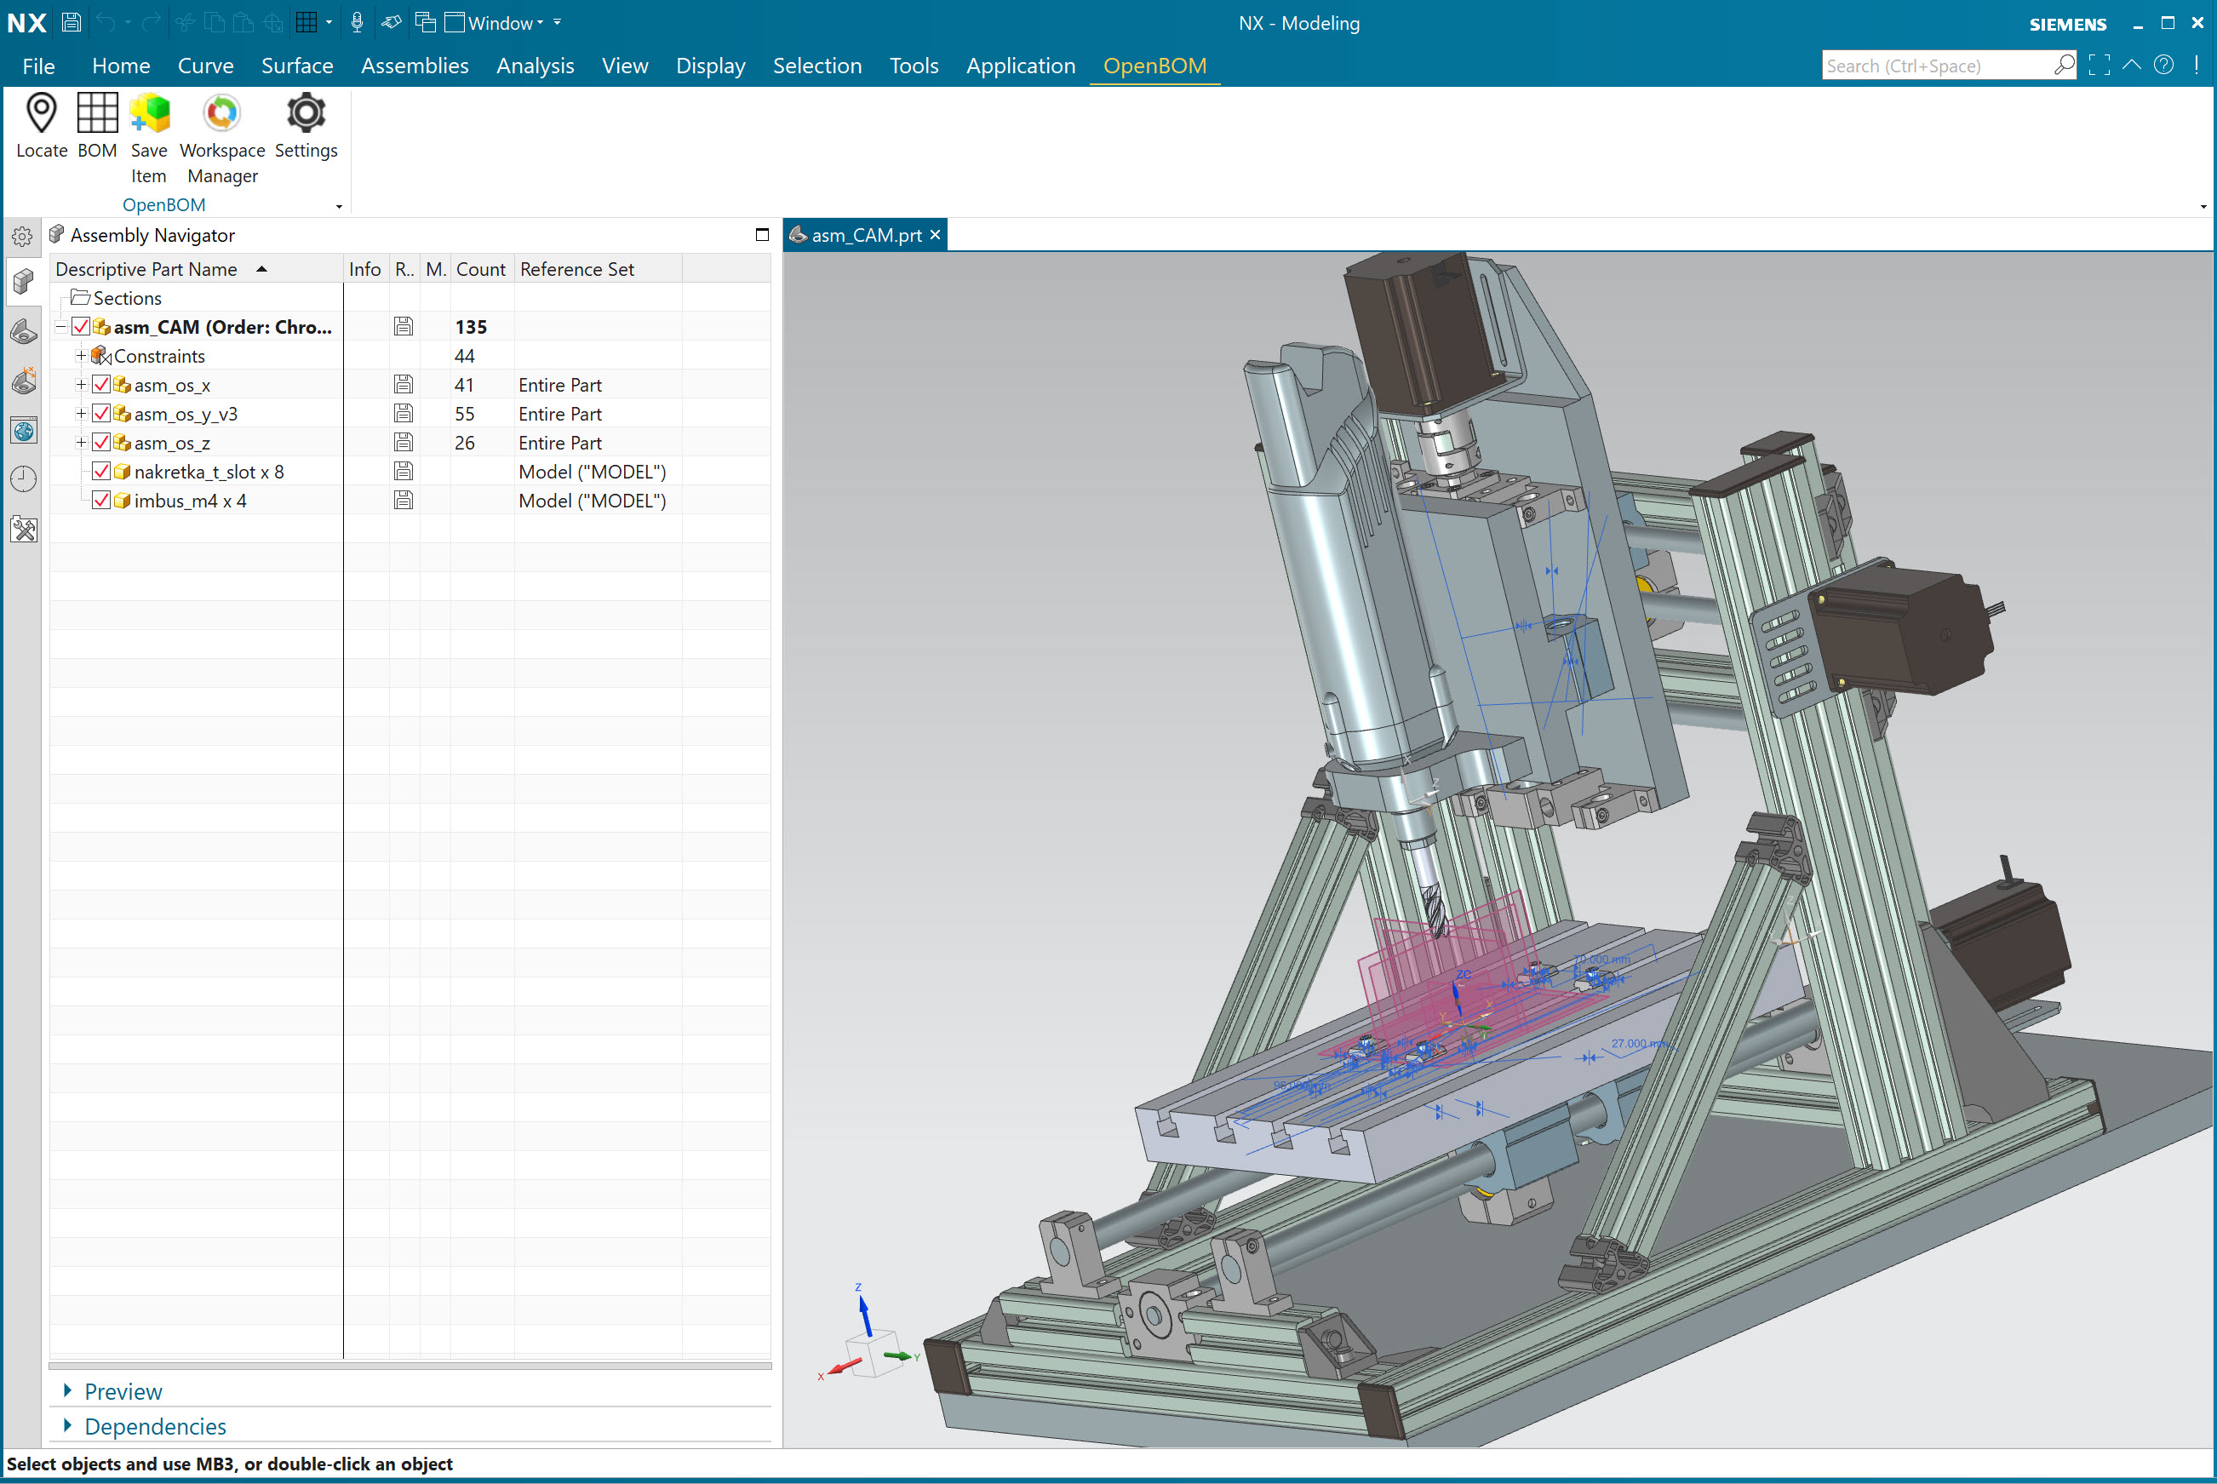Screen dimensions: 2217x1484
Task: Open the grid layout dropdown arrow
Action: [329, 22]
